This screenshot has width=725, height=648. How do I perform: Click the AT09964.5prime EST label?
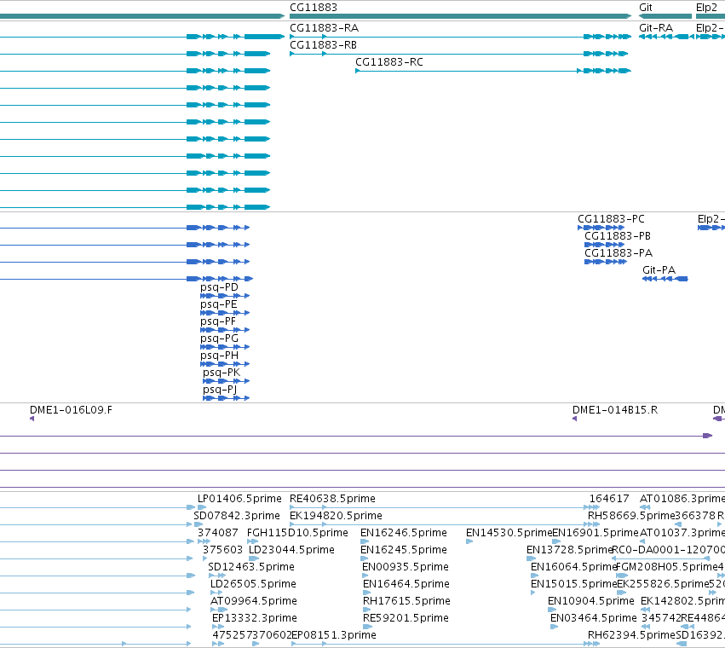[253, 601]
